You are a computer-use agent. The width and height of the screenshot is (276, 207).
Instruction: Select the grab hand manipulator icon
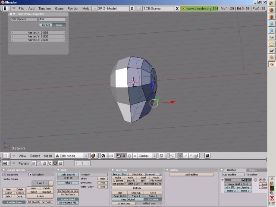coord(119,156)
